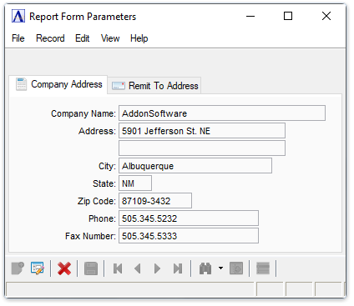Click the stacked rows toolbar icon

[263, 268]
